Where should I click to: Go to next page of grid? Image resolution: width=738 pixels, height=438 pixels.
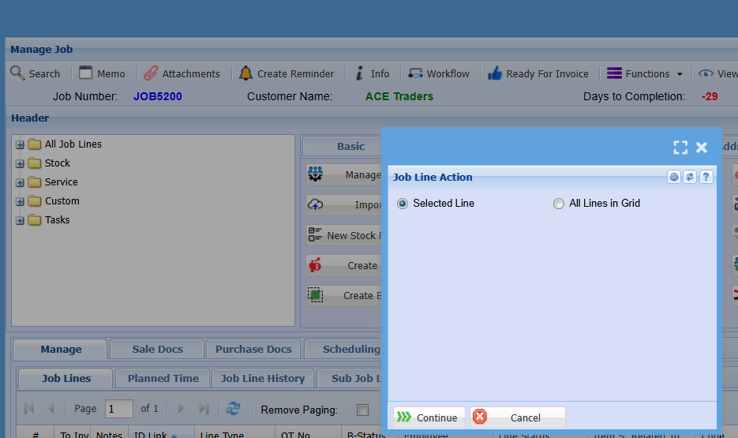pos(181,408)
